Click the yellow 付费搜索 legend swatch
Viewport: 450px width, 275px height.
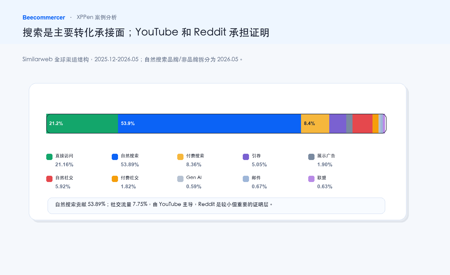pyautogui.click(x=180, y=157)
